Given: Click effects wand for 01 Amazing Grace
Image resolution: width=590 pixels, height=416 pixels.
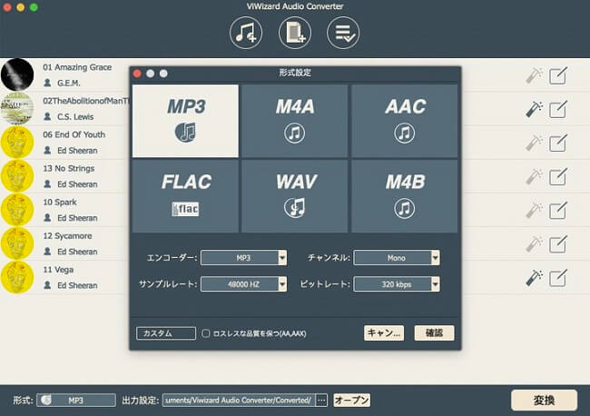Looking at the screenshot, I should [x=534, y=75].
